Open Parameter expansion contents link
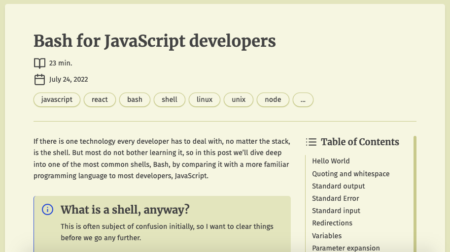 coord(346,248)
